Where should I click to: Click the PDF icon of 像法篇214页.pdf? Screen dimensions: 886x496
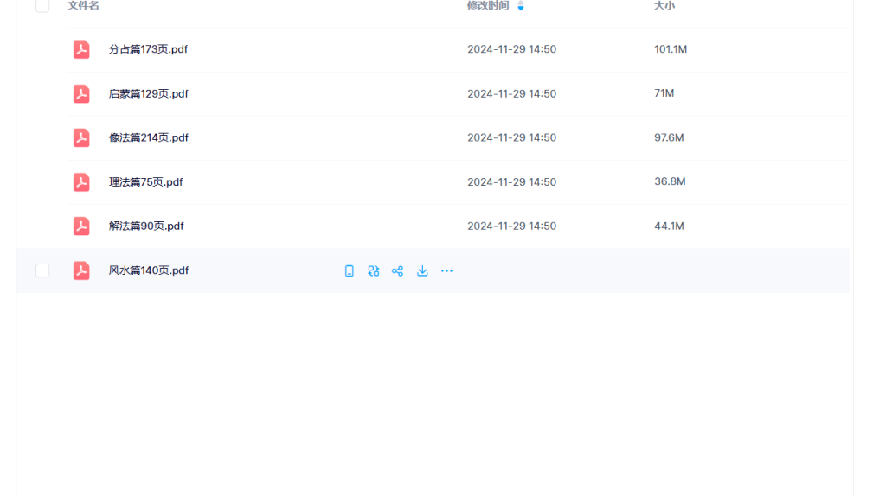point(81,137)
